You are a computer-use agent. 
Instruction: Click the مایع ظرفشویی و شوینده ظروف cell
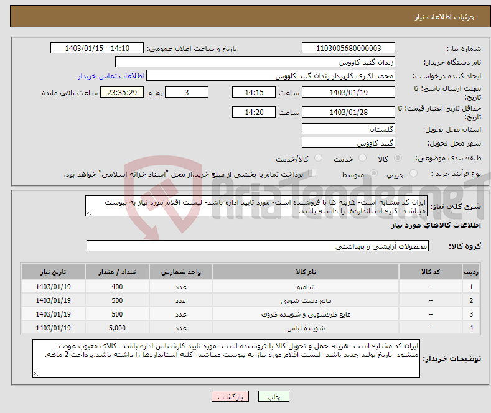pos(306,314)
